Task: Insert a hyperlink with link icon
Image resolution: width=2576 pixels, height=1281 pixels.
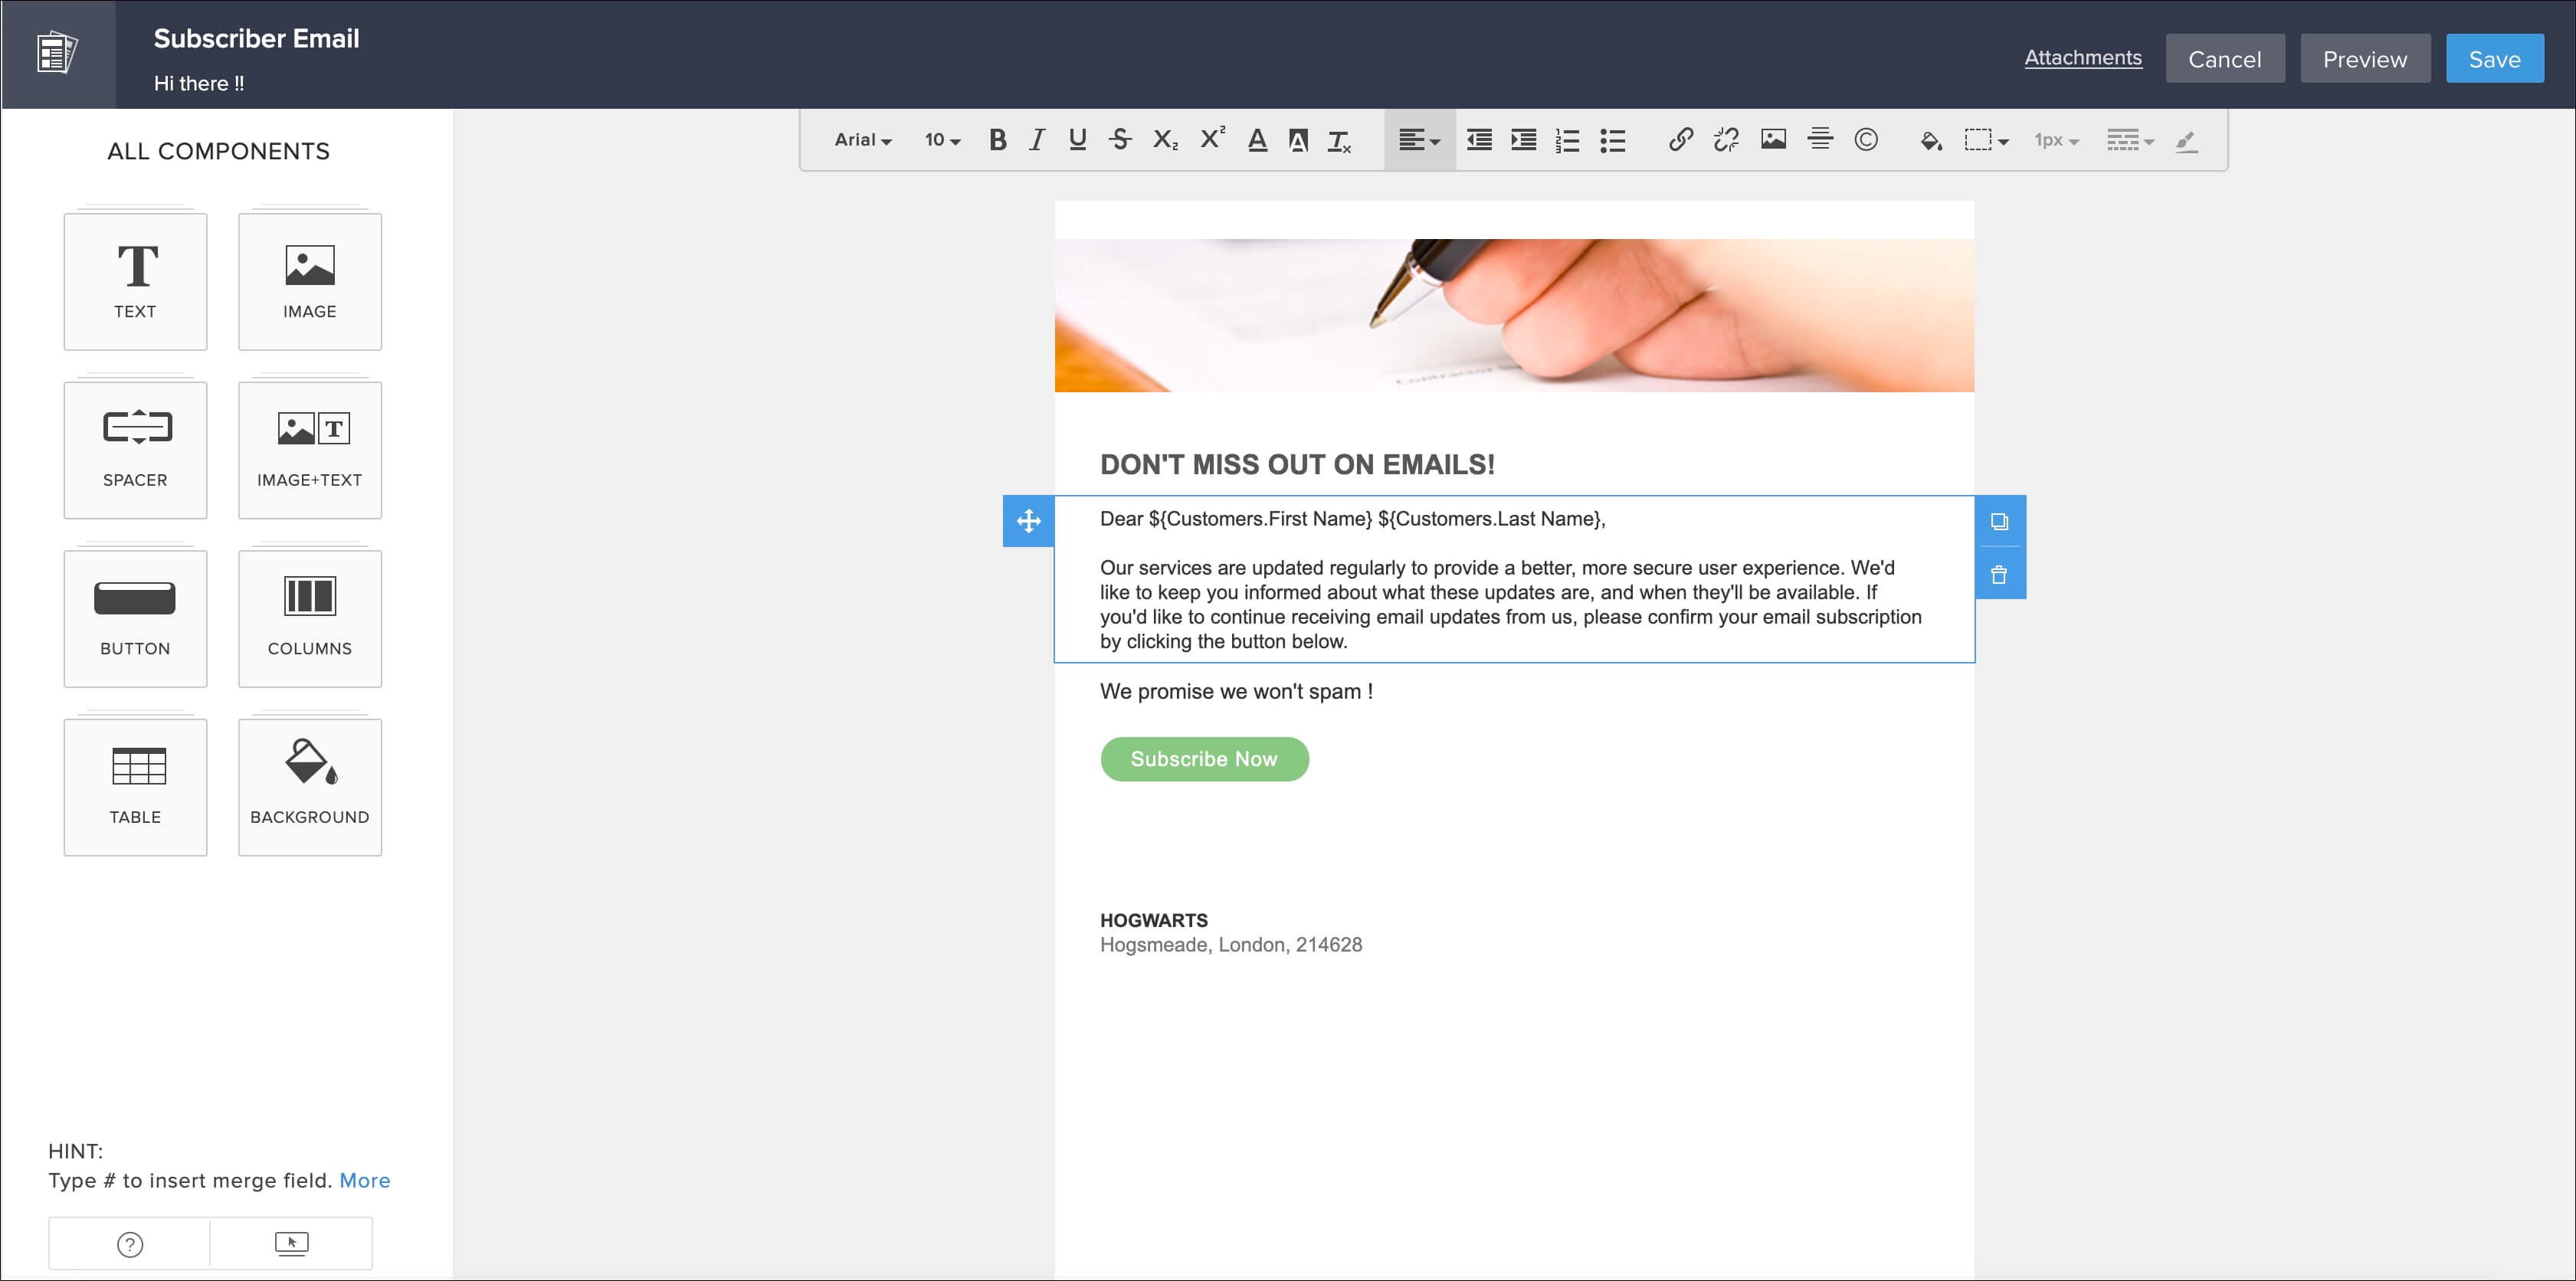Action: (x=1680, y=140)
